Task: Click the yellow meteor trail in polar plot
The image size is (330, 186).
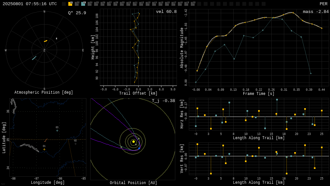Action: pos(45,41)
